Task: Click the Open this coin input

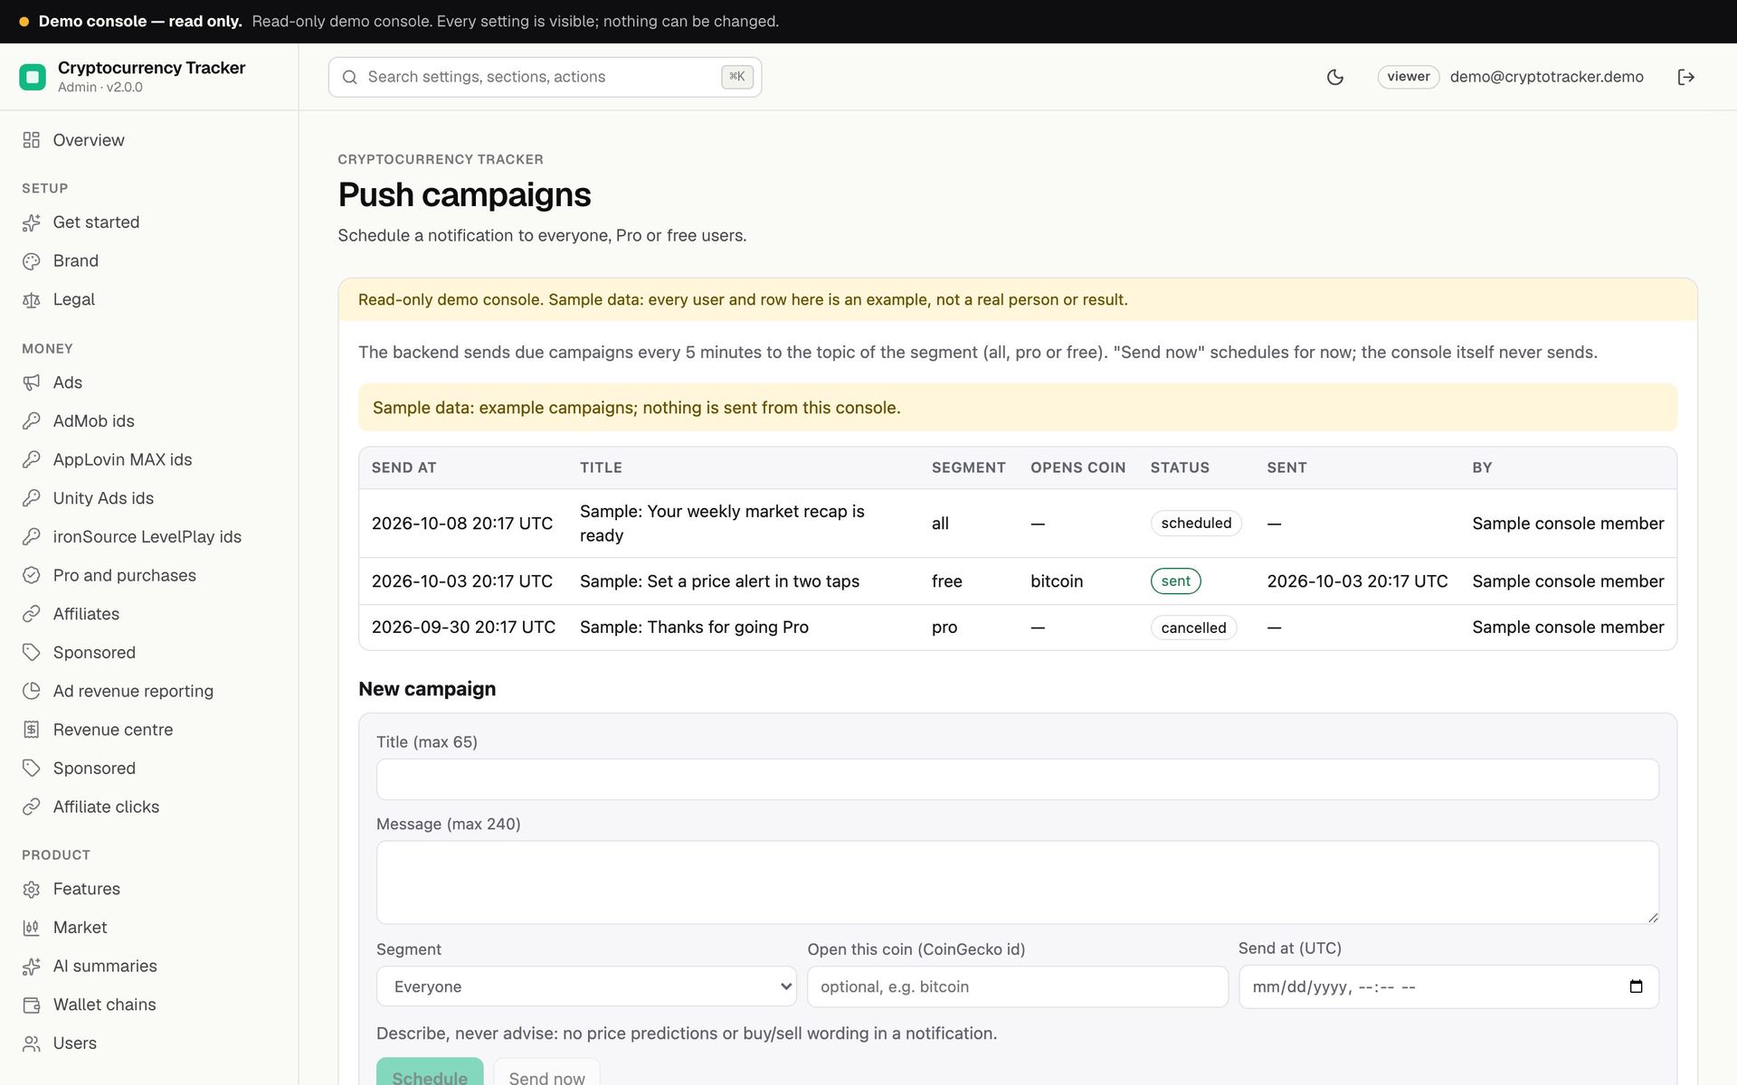Action: pyautogui.click(x=1017, y=986)
